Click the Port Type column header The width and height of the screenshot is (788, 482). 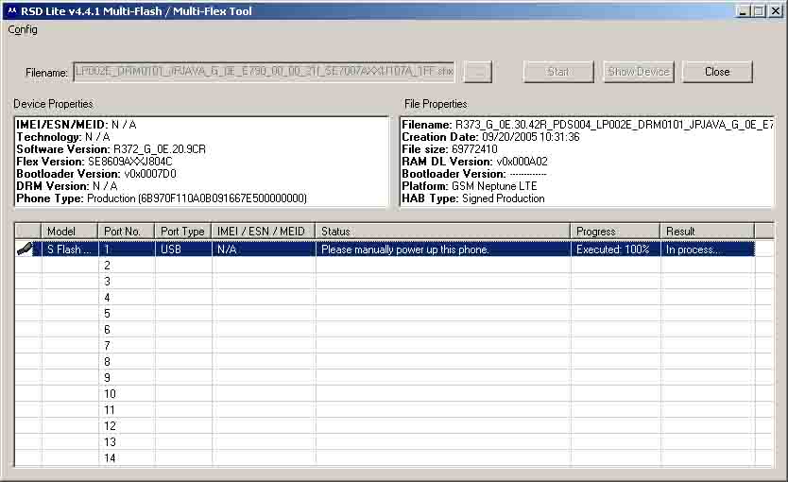[x=183, y=232]
